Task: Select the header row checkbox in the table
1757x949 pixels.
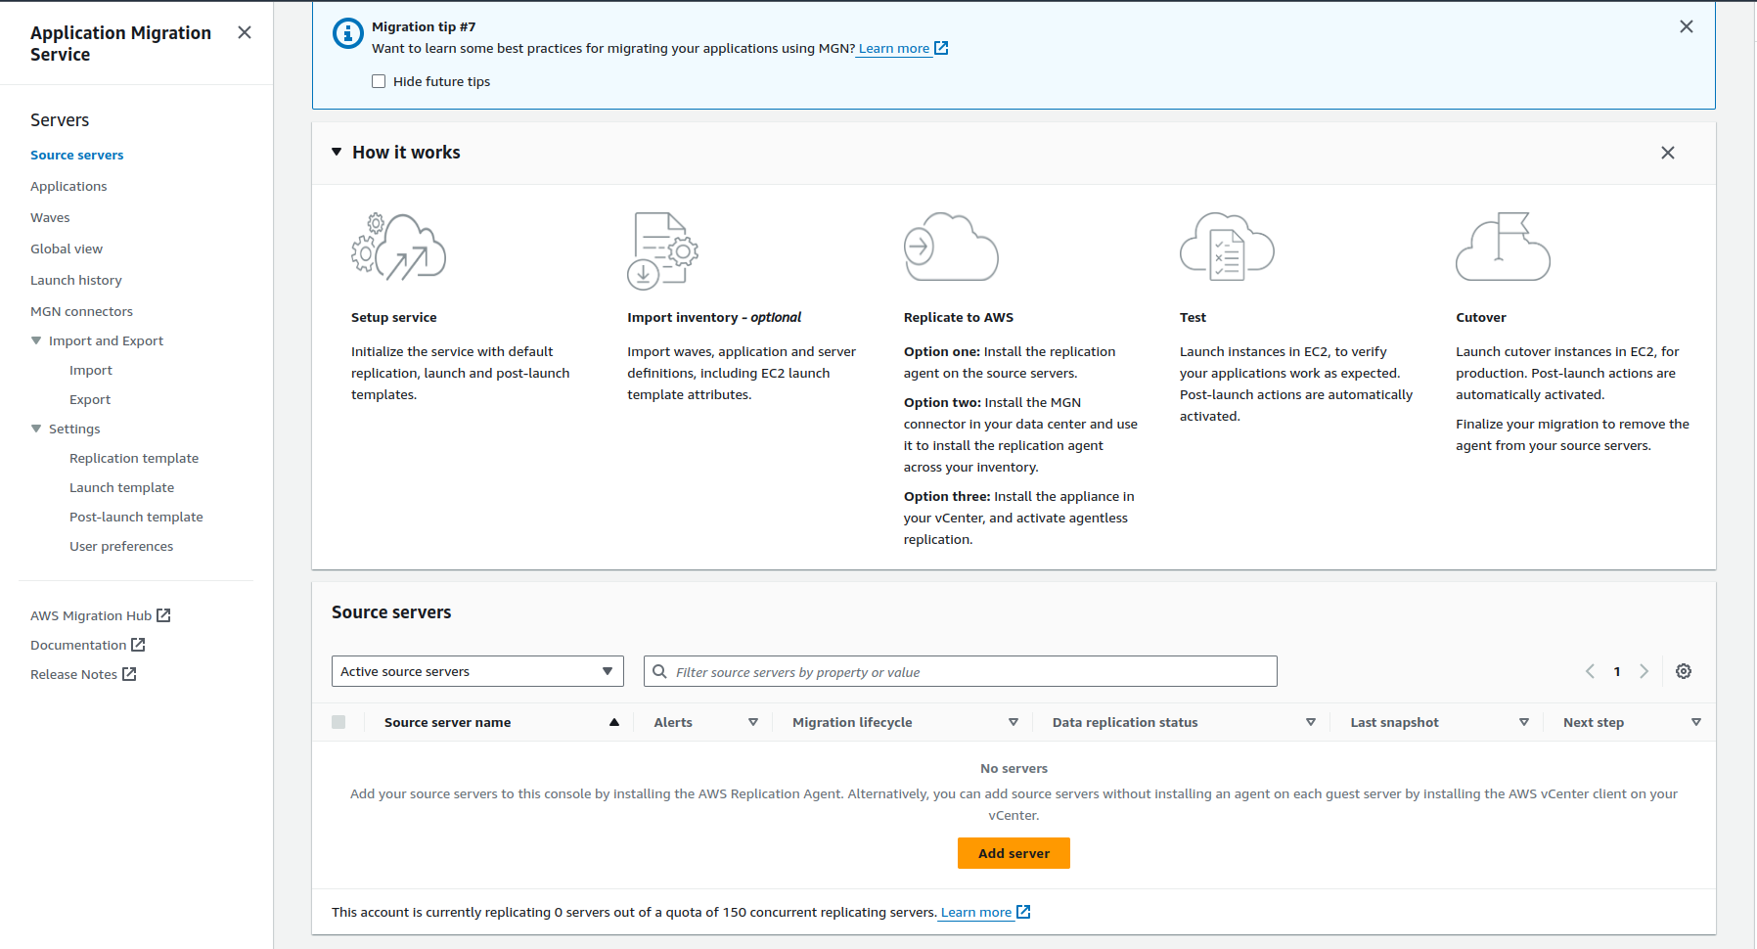Action: tap(338, 722)
